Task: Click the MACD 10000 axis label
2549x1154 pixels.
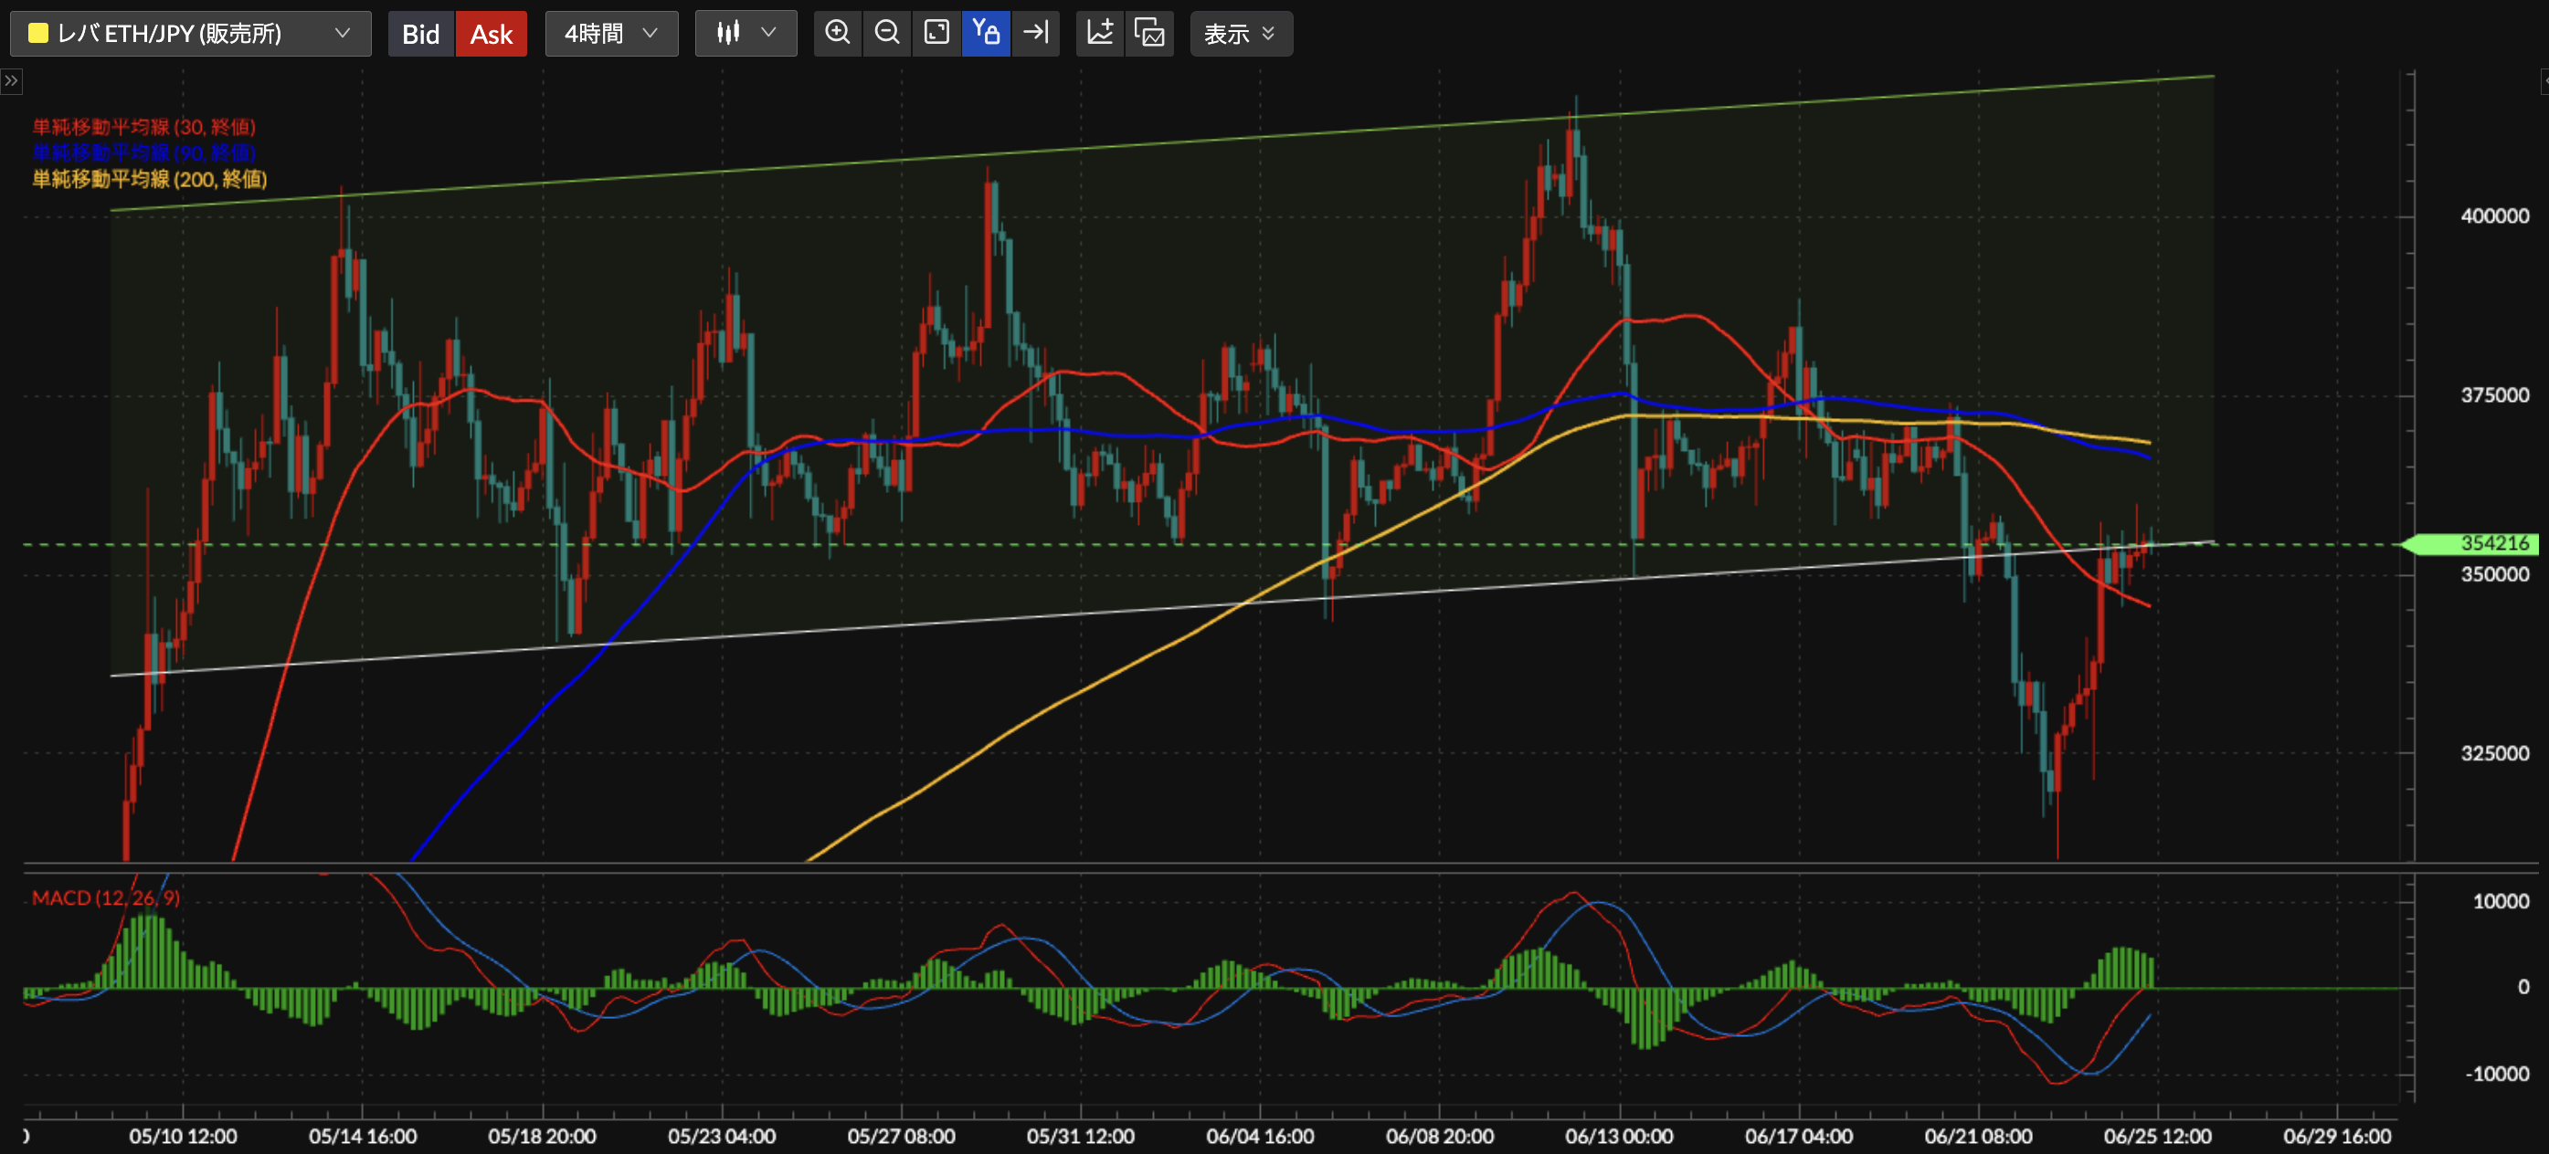Action: pos(2501,901)
